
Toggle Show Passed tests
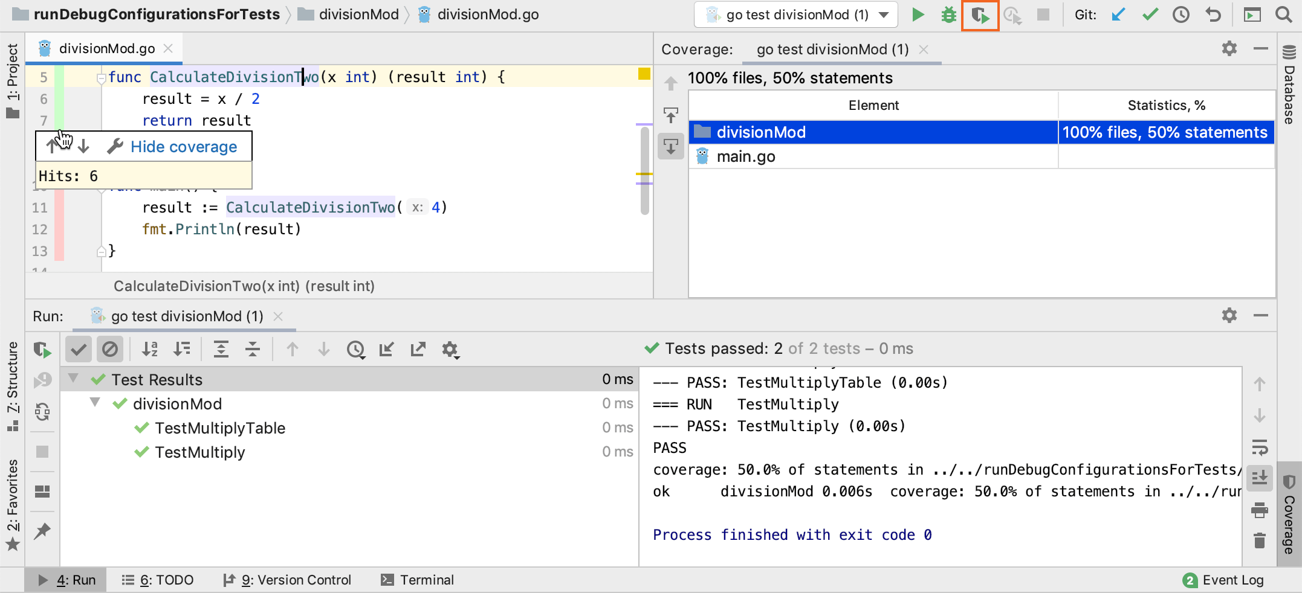79,349
